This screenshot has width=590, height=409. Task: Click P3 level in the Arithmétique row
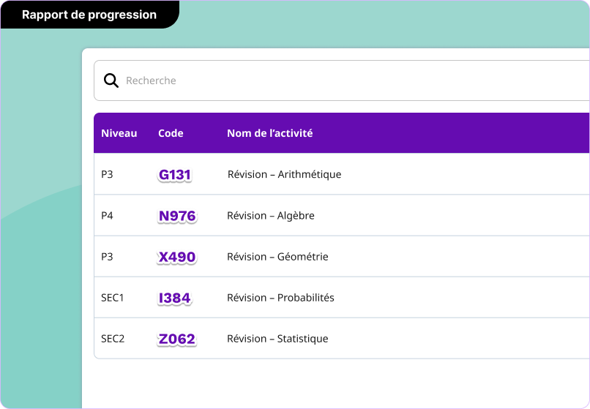point(108,174)
